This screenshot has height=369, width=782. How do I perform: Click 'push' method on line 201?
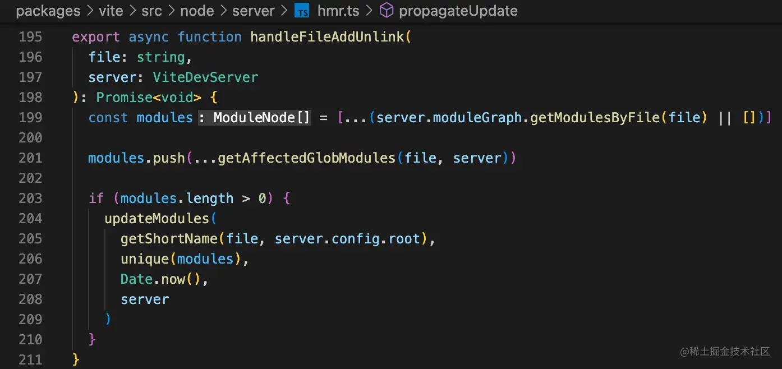(169, 158)
